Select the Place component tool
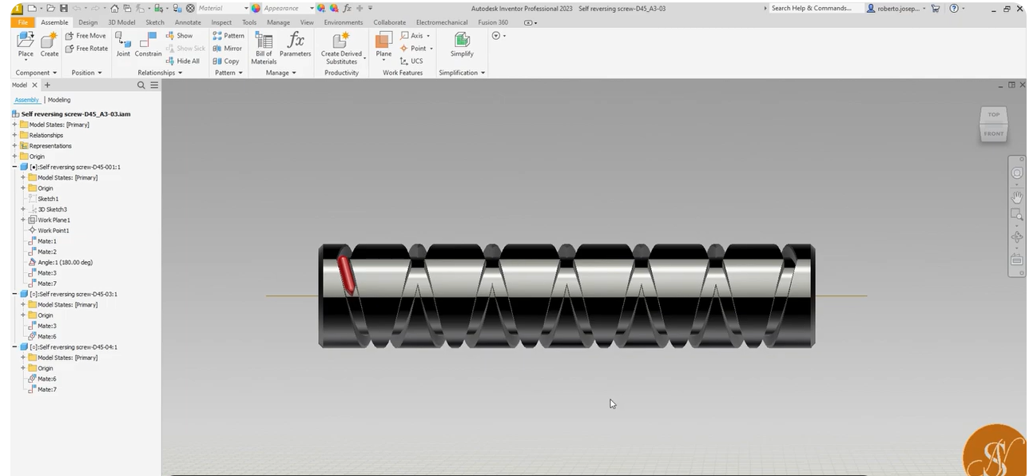Screen dimensions: 1033x476 click(x=26, y=44)
